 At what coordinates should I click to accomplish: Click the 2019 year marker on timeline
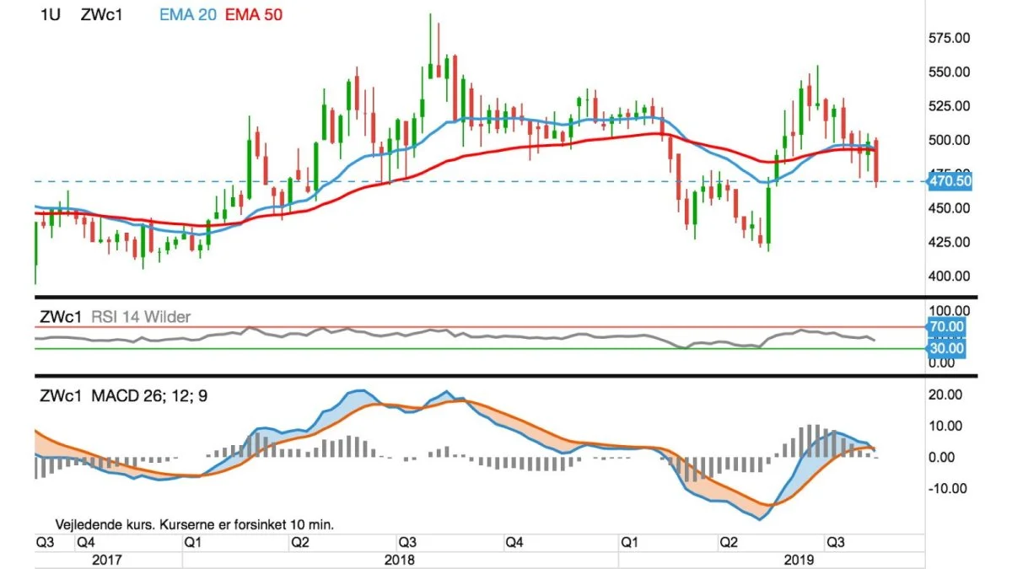(x=799, y=558)
